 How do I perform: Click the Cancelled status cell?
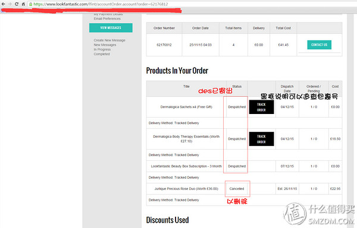237,189
